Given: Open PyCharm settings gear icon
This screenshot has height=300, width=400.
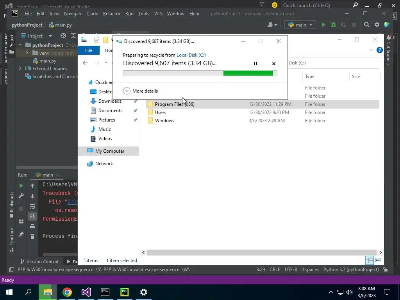Looking at the screenshot, I should [x=377, y=25].
